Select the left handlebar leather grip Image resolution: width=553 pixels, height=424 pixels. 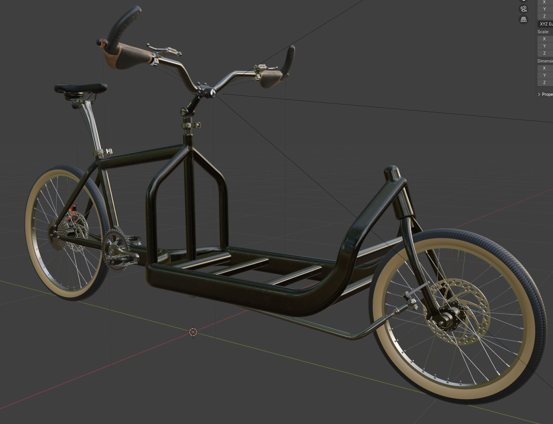pyautogui.click(x=131, y=56)
